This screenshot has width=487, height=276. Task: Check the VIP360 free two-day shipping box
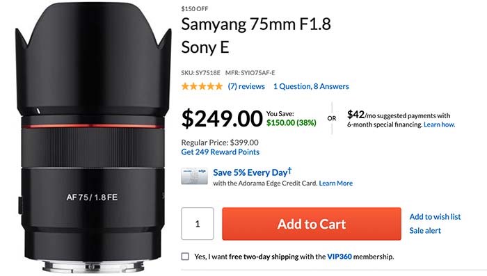coord(185,257)
